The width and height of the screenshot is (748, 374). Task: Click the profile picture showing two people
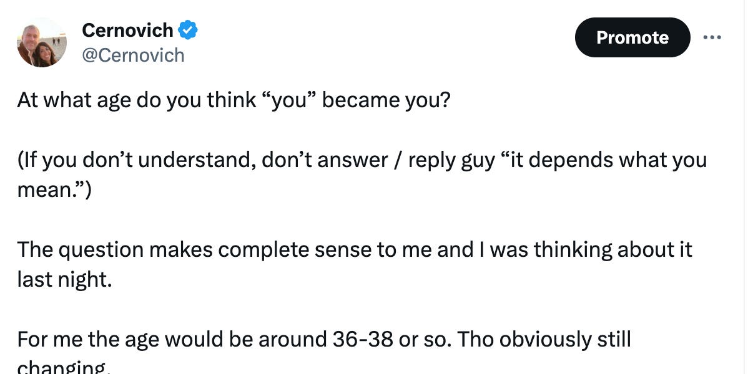pos(41,41)
